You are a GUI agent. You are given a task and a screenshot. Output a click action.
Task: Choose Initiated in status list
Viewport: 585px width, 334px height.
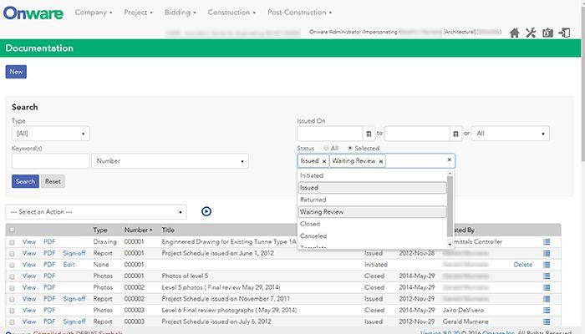(372, 175)
